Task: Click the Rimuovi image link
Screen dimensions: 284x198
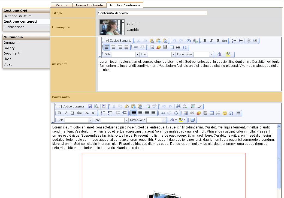Action: click(x=133, y=24)
